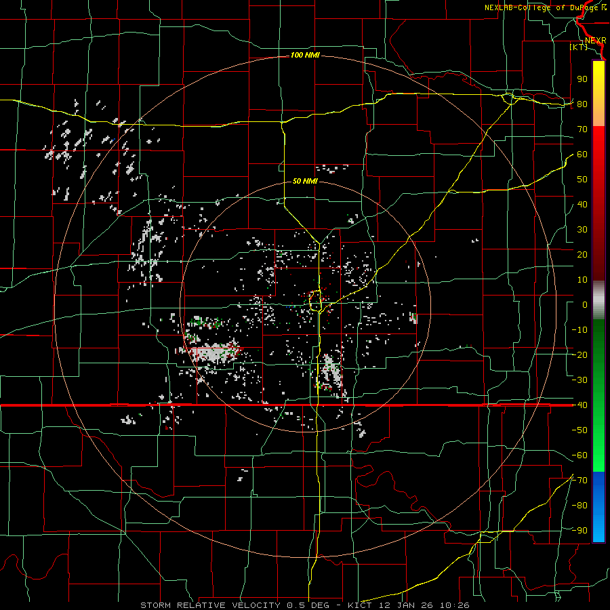Click the '0' scale label
Screen dimensions: 610x610
pos(585,304)
